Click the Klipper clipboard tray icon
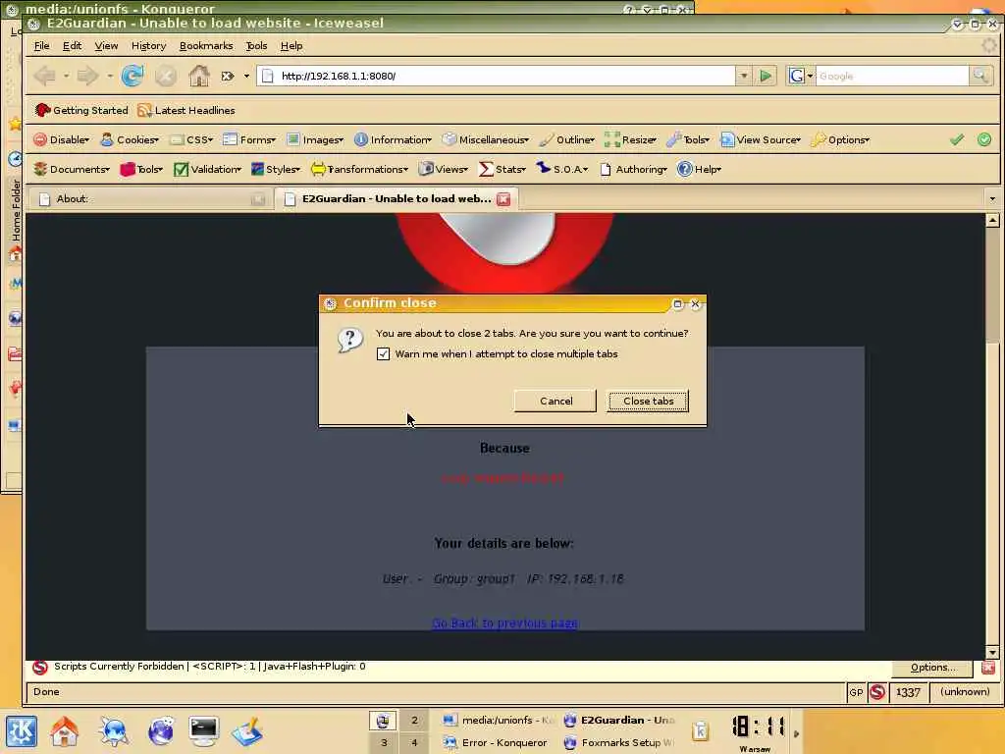The image size is (1005, 754). click(701, 730)
